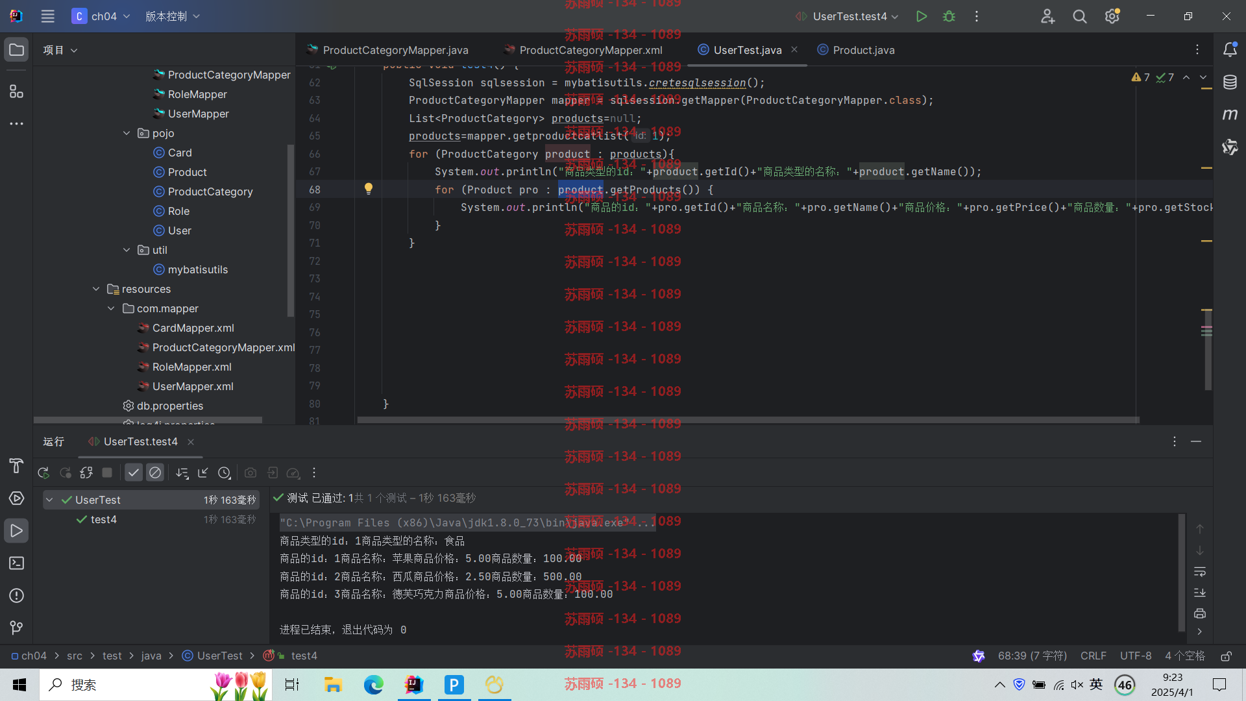The height and width of the screenshot is (701, 1246).
Task: Click the yellow intention lightbulb
Action: 369,189
